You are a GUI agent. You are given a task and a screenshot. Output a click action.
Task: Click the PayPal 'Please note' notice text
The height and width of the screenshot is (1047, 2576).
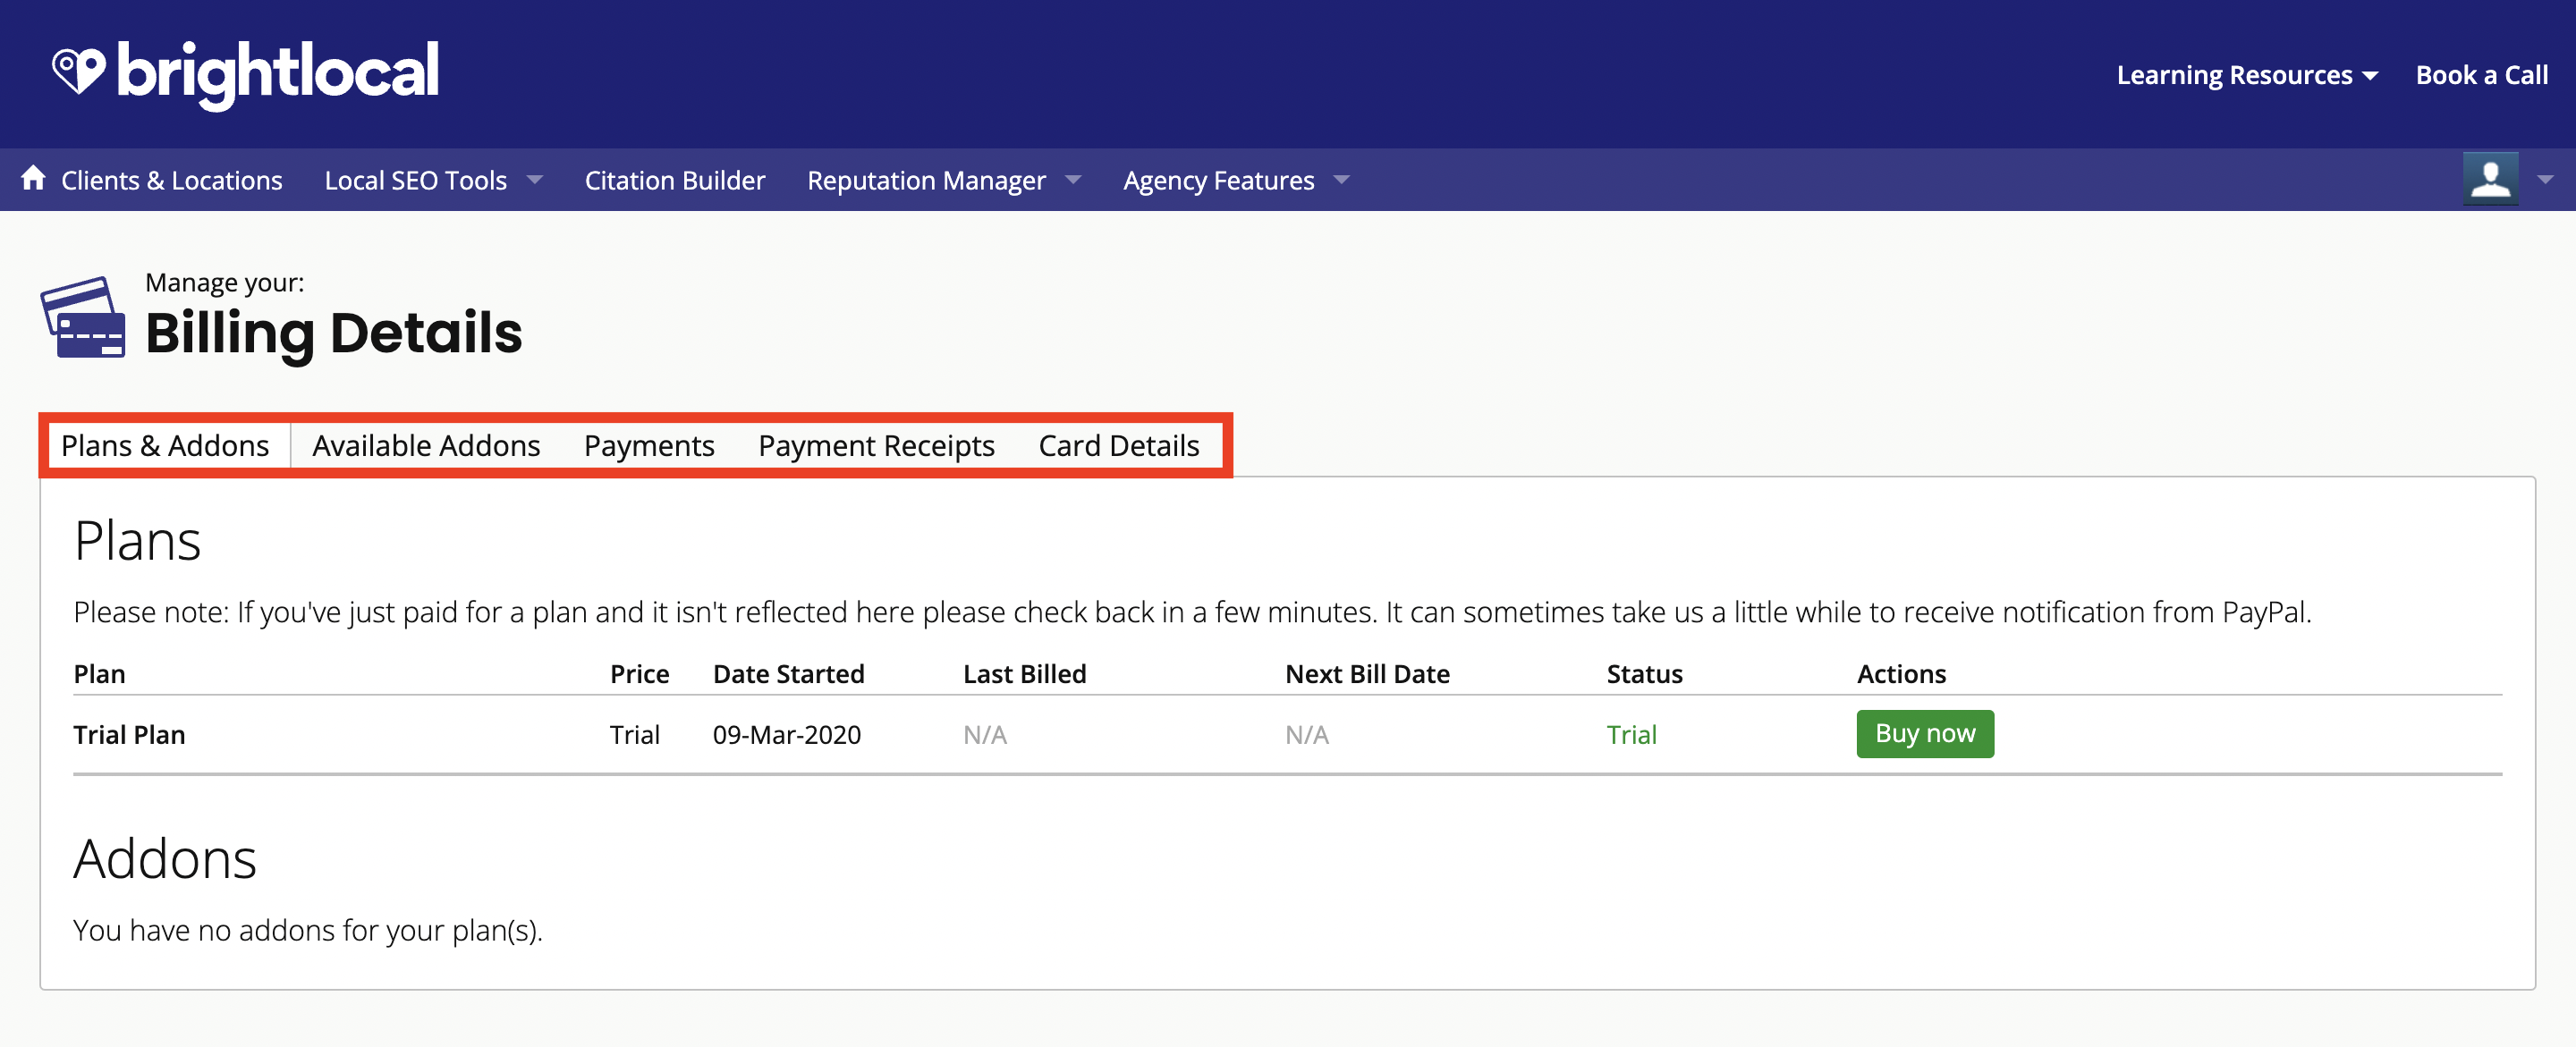coord(1192,612)
